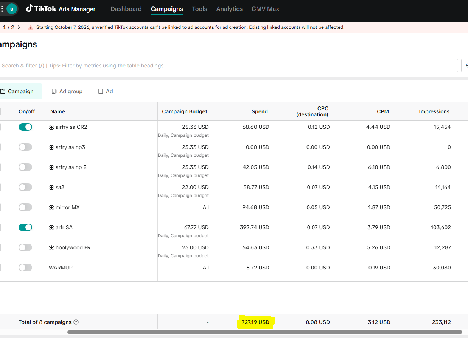Open the Tools menu

pos(199,9)
